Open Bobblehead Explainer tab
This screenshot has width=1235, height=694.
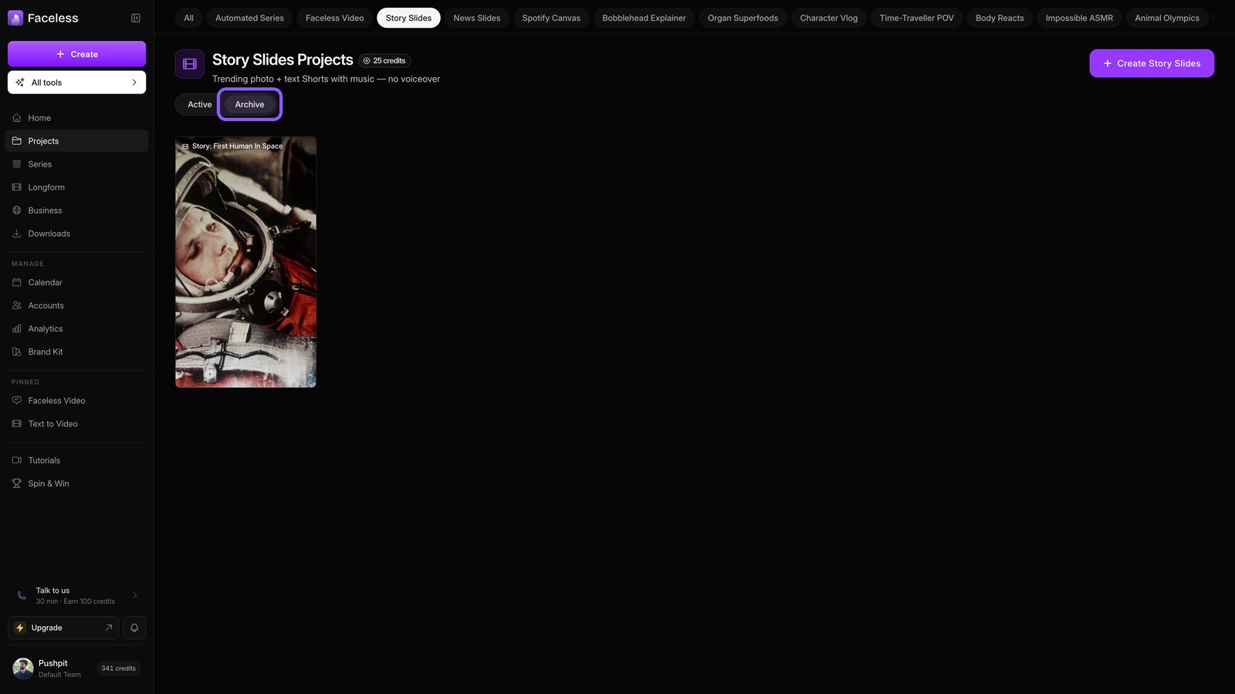point(644,18)
